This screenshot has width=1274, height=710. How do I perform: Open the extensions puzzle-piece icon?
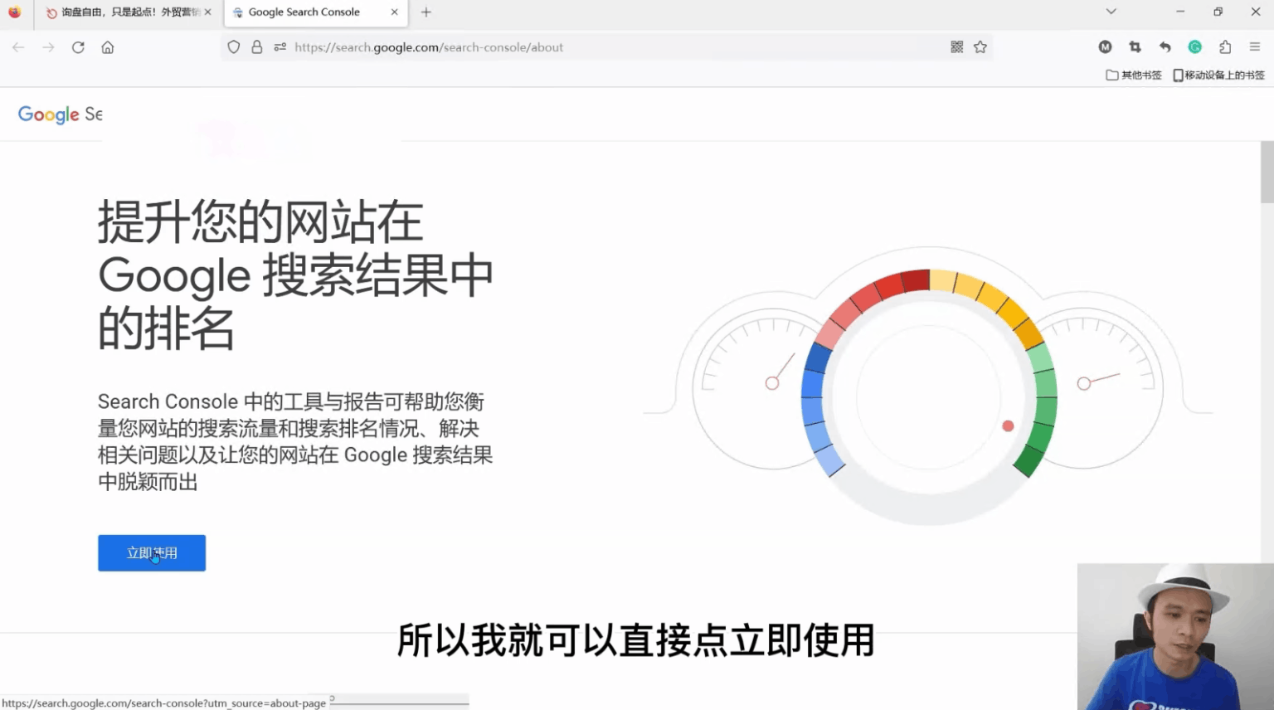coord(1225,46)
